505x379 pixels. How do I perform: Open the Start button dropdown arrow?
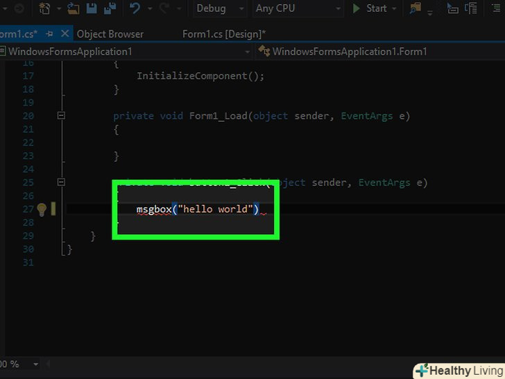tap(394, 9)
